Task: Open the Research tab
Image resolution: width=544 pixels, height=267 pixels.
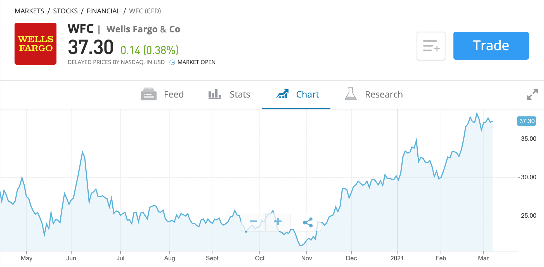Action: pyautogui.click(x=373, y=94)
